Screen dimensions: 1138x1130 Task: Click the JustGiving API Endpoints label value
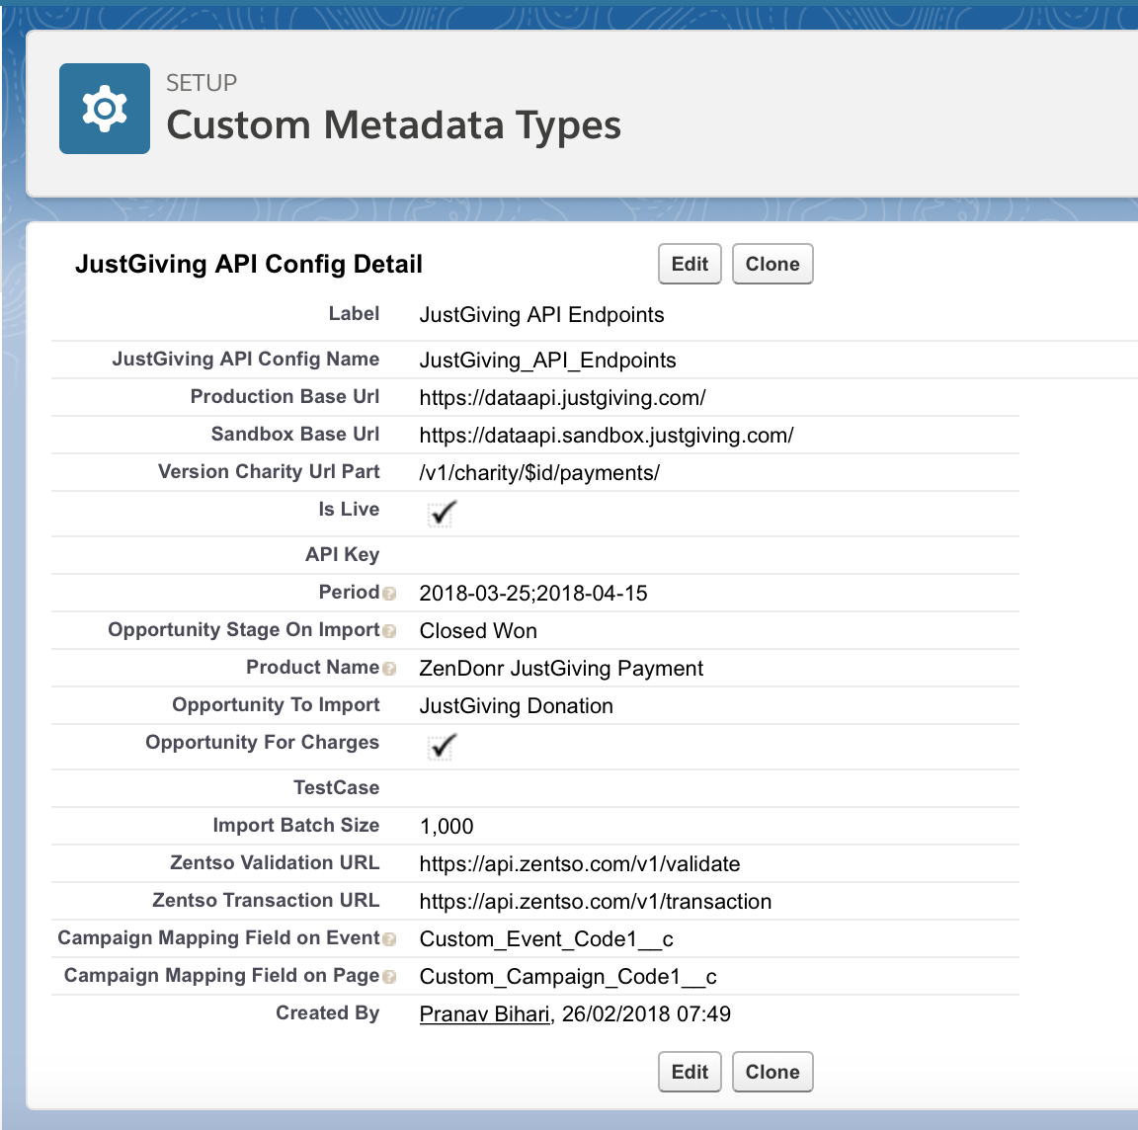pos(541,315)
